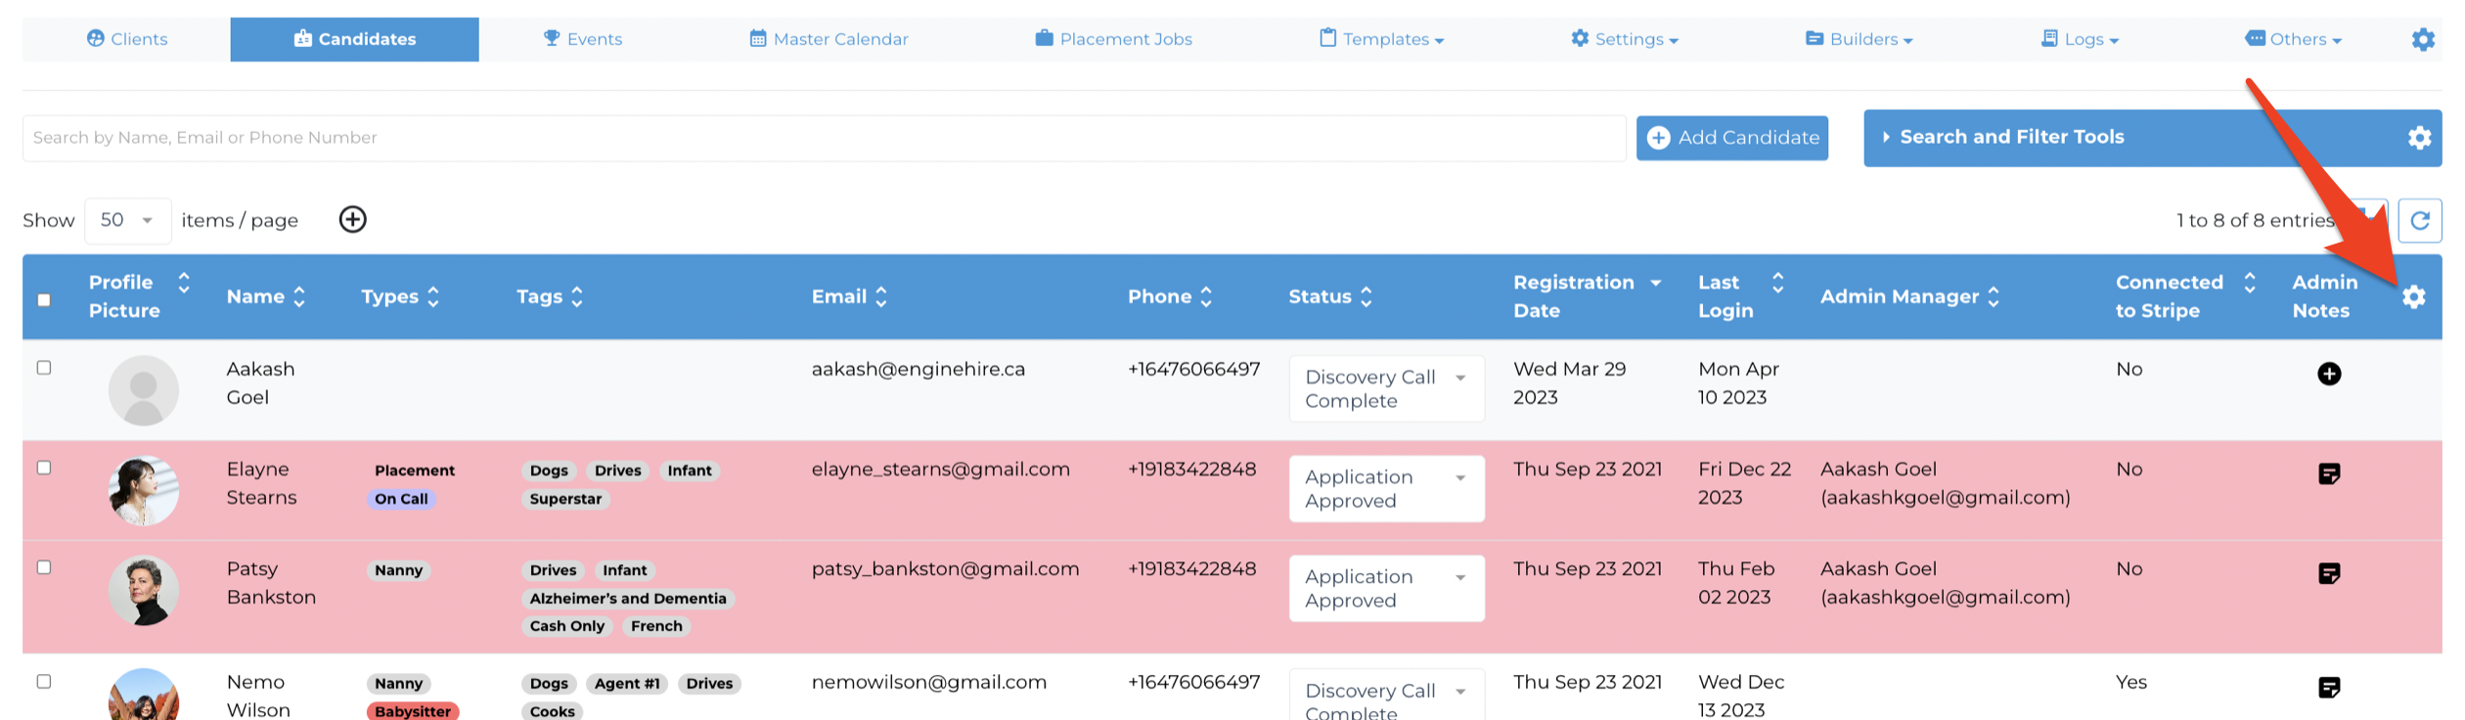Open admin note for Nemo Wilson
Image resolution: width=2465 pixels, height=720 pixels.
[2328, 687]
